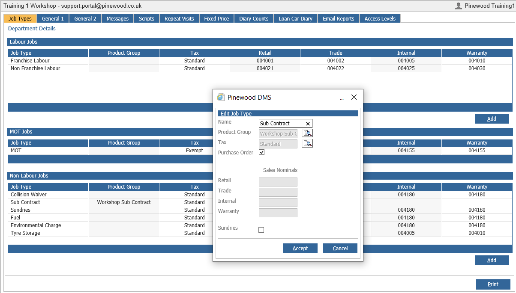This screenshot has height=293, width=516.
Task: Go to the Repeat Visits tab
Action: point(179,18)
